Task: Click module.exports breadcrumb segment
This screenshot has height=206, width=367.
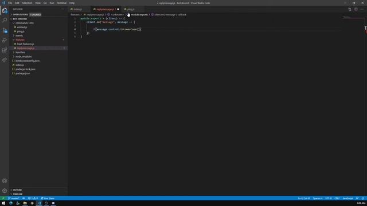Action: 139,14
